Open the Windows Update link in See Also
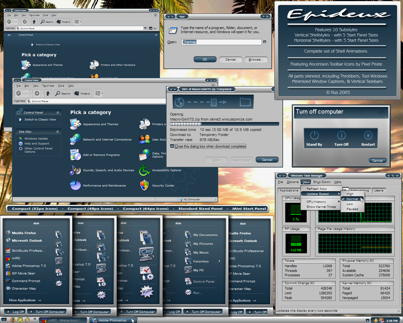Viewport: 403px width, 323px height. [34, 138]
